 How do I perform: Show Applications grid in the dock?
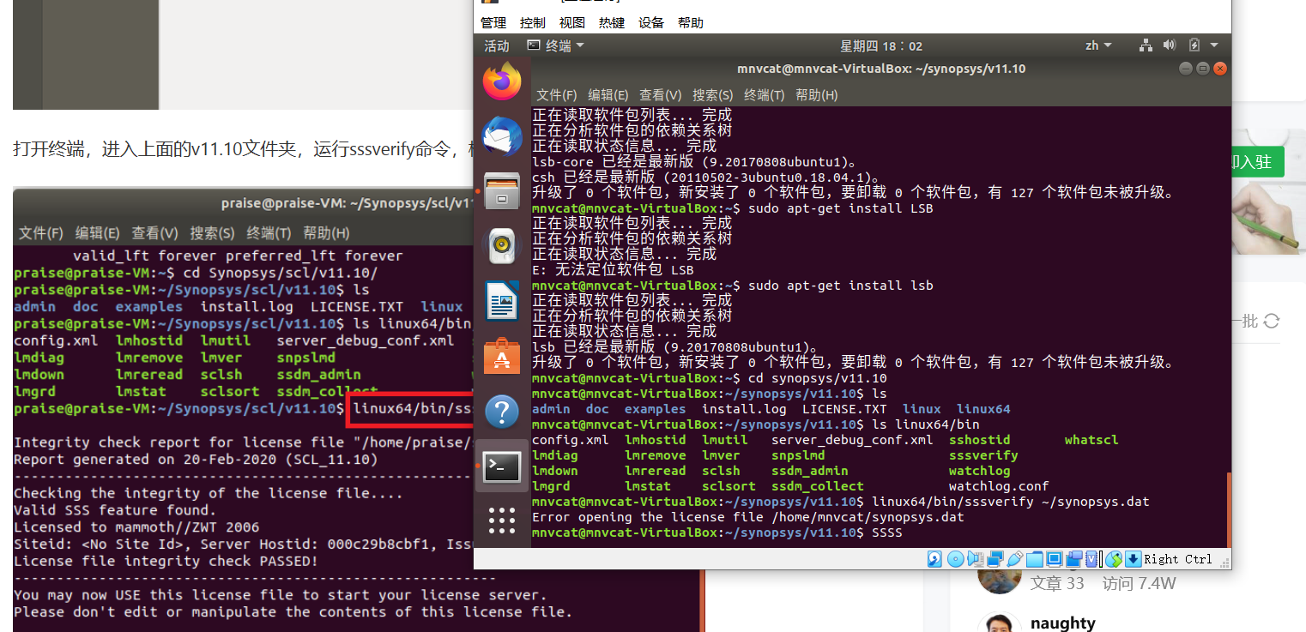502,521
